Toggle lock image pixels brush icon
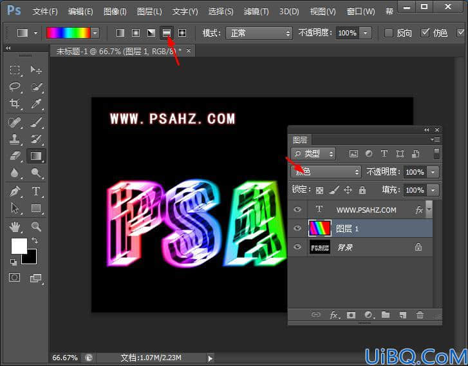This screenshot has width=468, height=366. coord(334,190)
